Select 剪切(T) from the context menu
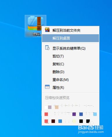This screenshot has width=112, height=137. 71,56
